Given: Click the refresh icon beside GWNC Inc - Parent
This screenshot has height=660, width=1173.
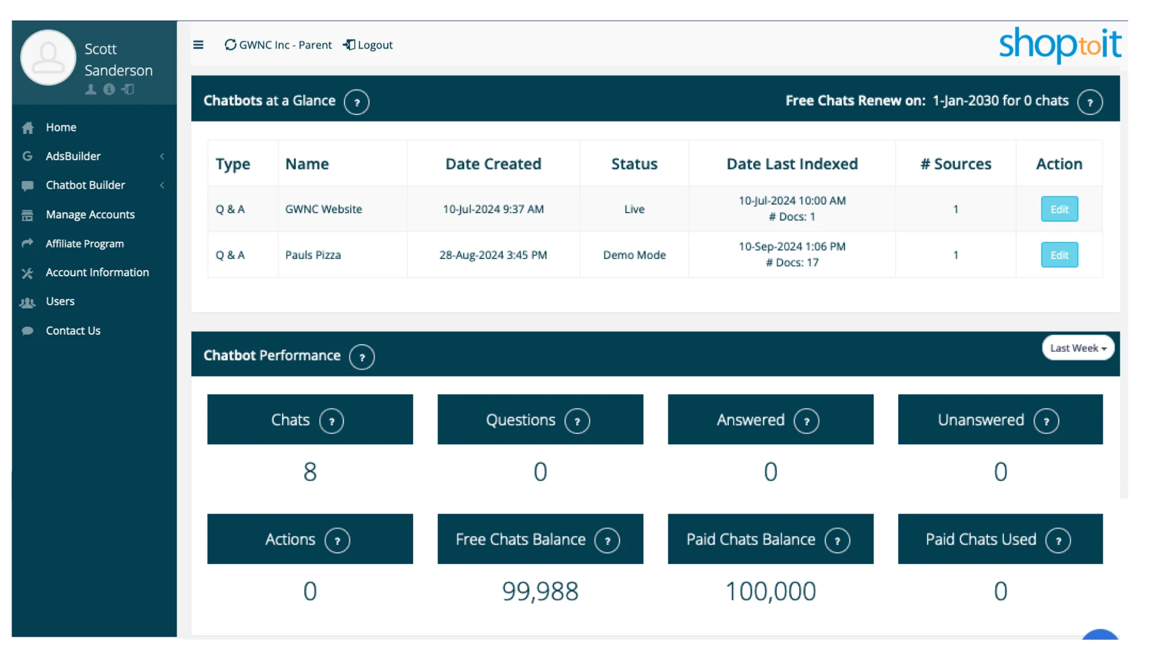Looking at the screenshot, I should pyautogui.click(x=230, y=45).
